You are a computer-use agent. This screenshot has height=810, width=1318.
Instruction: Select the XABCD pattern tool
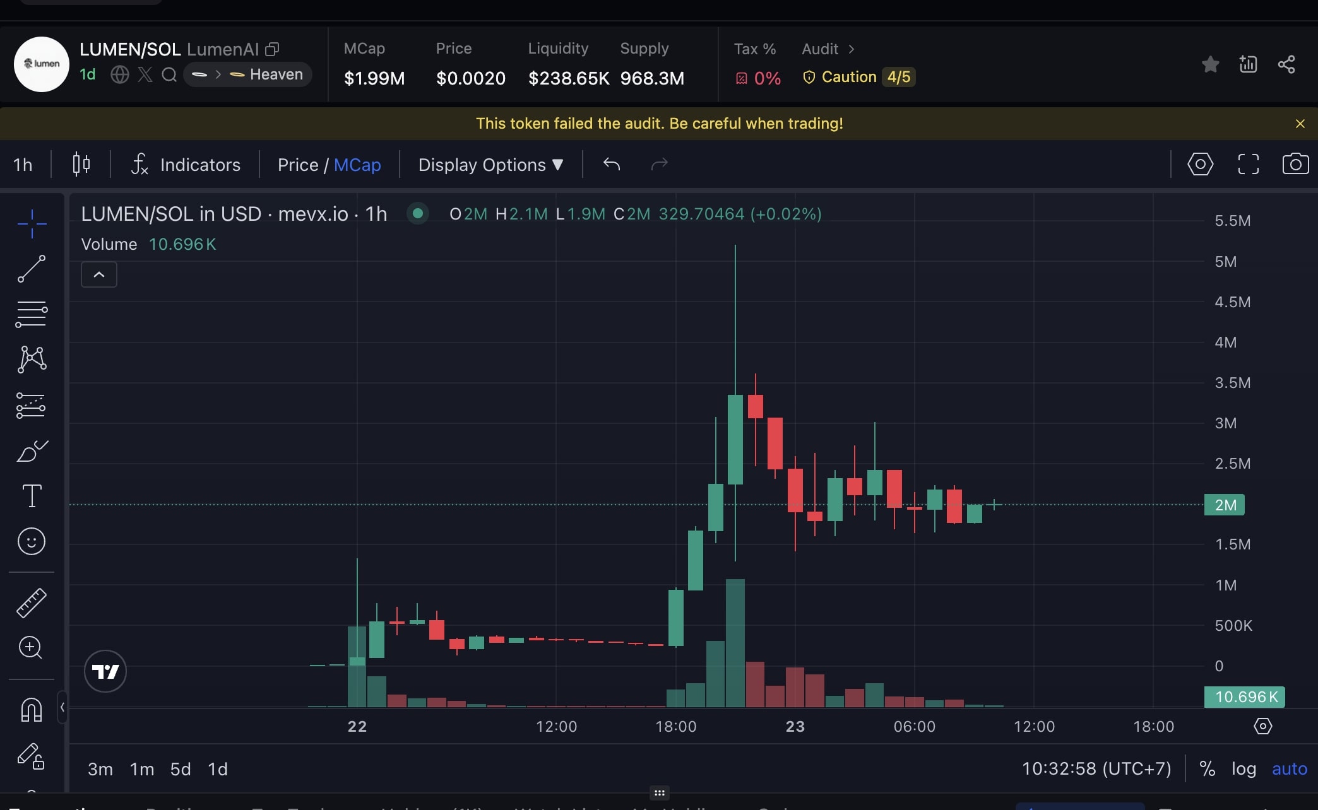[32, 359]
